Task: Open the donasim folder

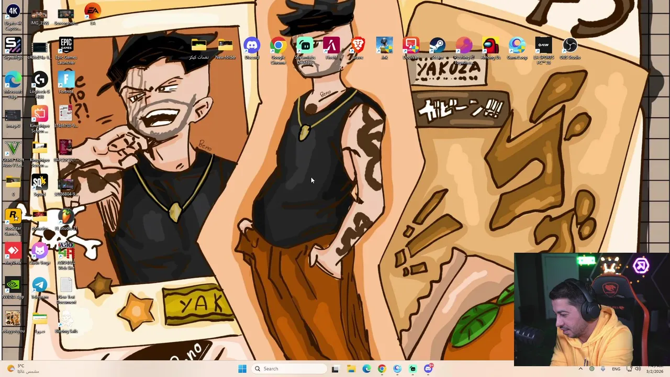Action: point(40,220)
